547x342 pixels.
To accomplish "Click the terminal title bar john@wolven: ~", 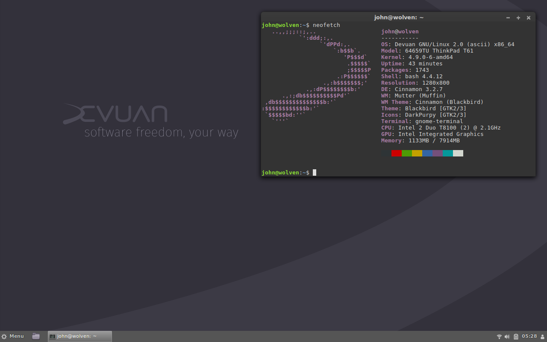I will tap(399, 18).
